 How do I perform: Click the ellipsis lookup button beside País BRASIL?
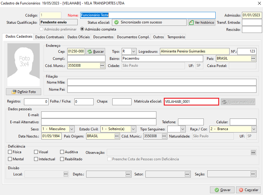pos(253,59)
